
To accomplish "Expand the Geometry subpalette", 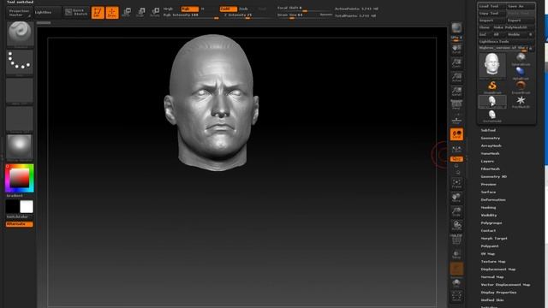I will click(x=490, y=138).
